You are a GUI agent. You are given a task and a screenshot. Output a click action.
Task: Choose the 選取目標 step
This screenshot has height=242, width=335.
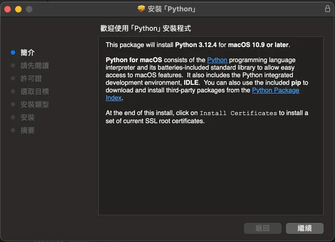[35, 92]
